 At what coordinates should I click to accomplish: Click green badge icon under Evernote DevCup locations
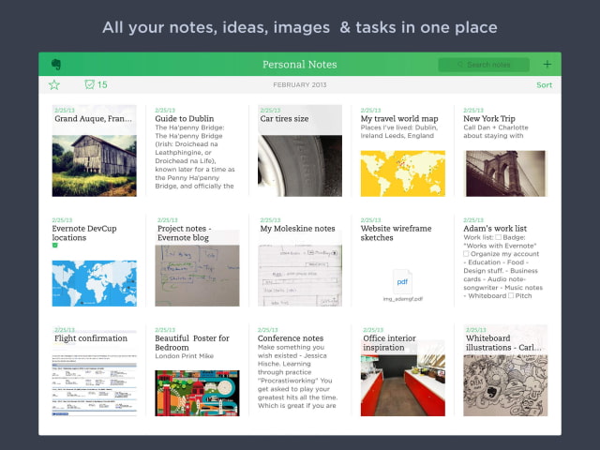click(x=55, y=246)
